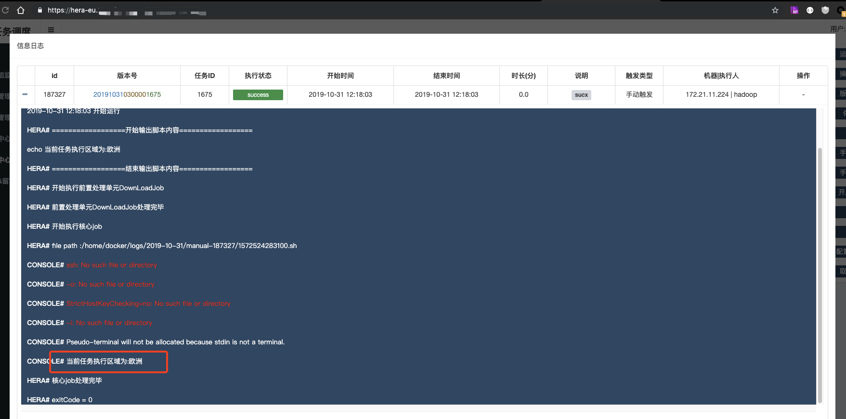Click the 操作 column header
The width and height of the screenshot is (846, 419).
[x=803, y=76]
